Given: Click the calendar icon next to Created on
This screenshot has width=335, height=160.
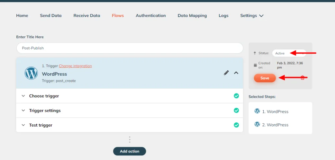Looking at the screenshot, I should [x=255, y=65].
